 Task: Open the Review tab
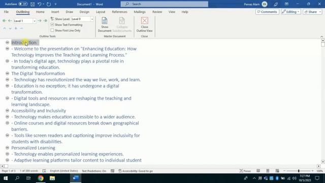[x=157, y=12]
